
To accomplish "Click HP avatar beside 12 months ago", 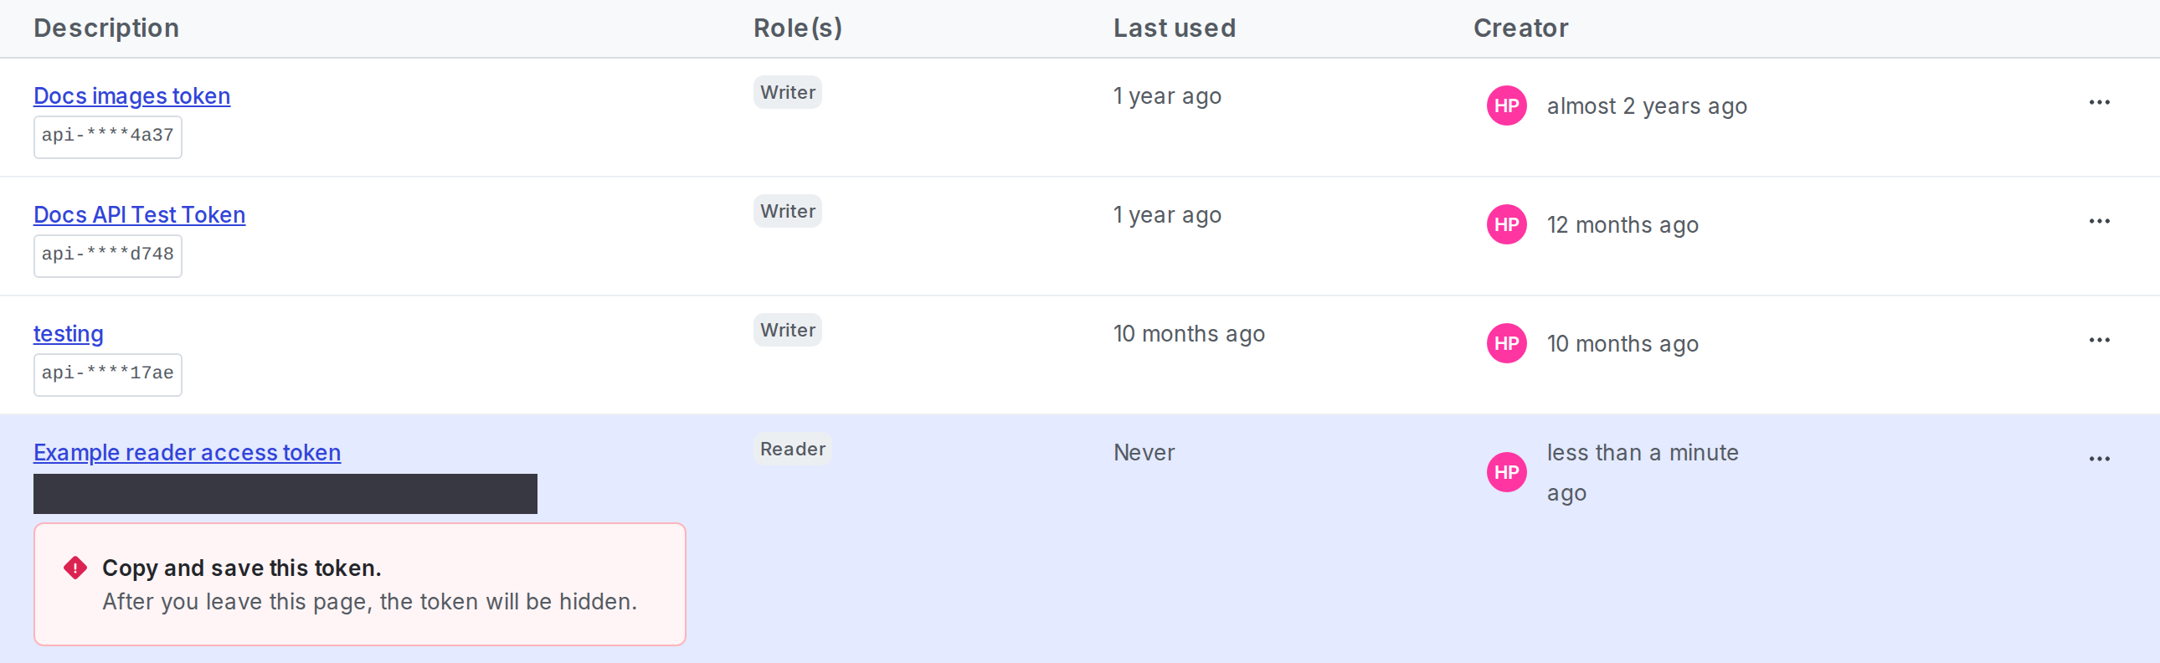I will coord(1506,224).
